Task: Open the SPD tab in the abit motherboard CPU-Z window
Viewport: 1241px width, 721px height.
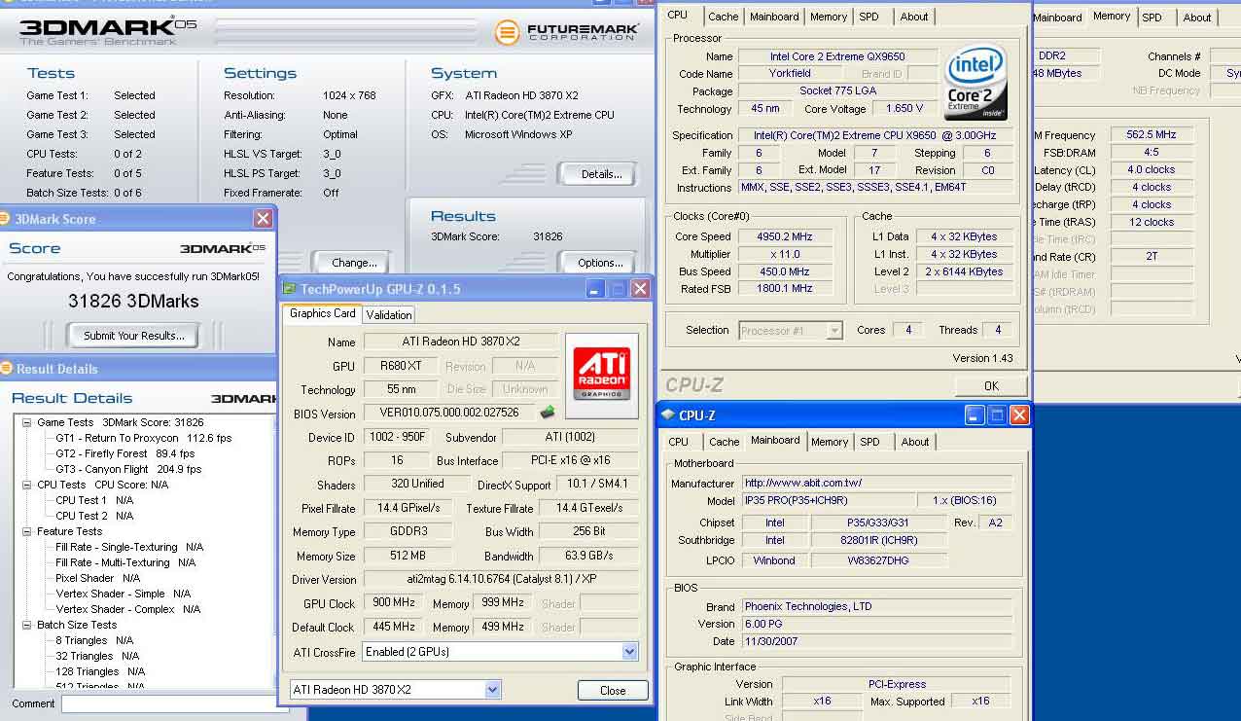Action: point(869,442)
